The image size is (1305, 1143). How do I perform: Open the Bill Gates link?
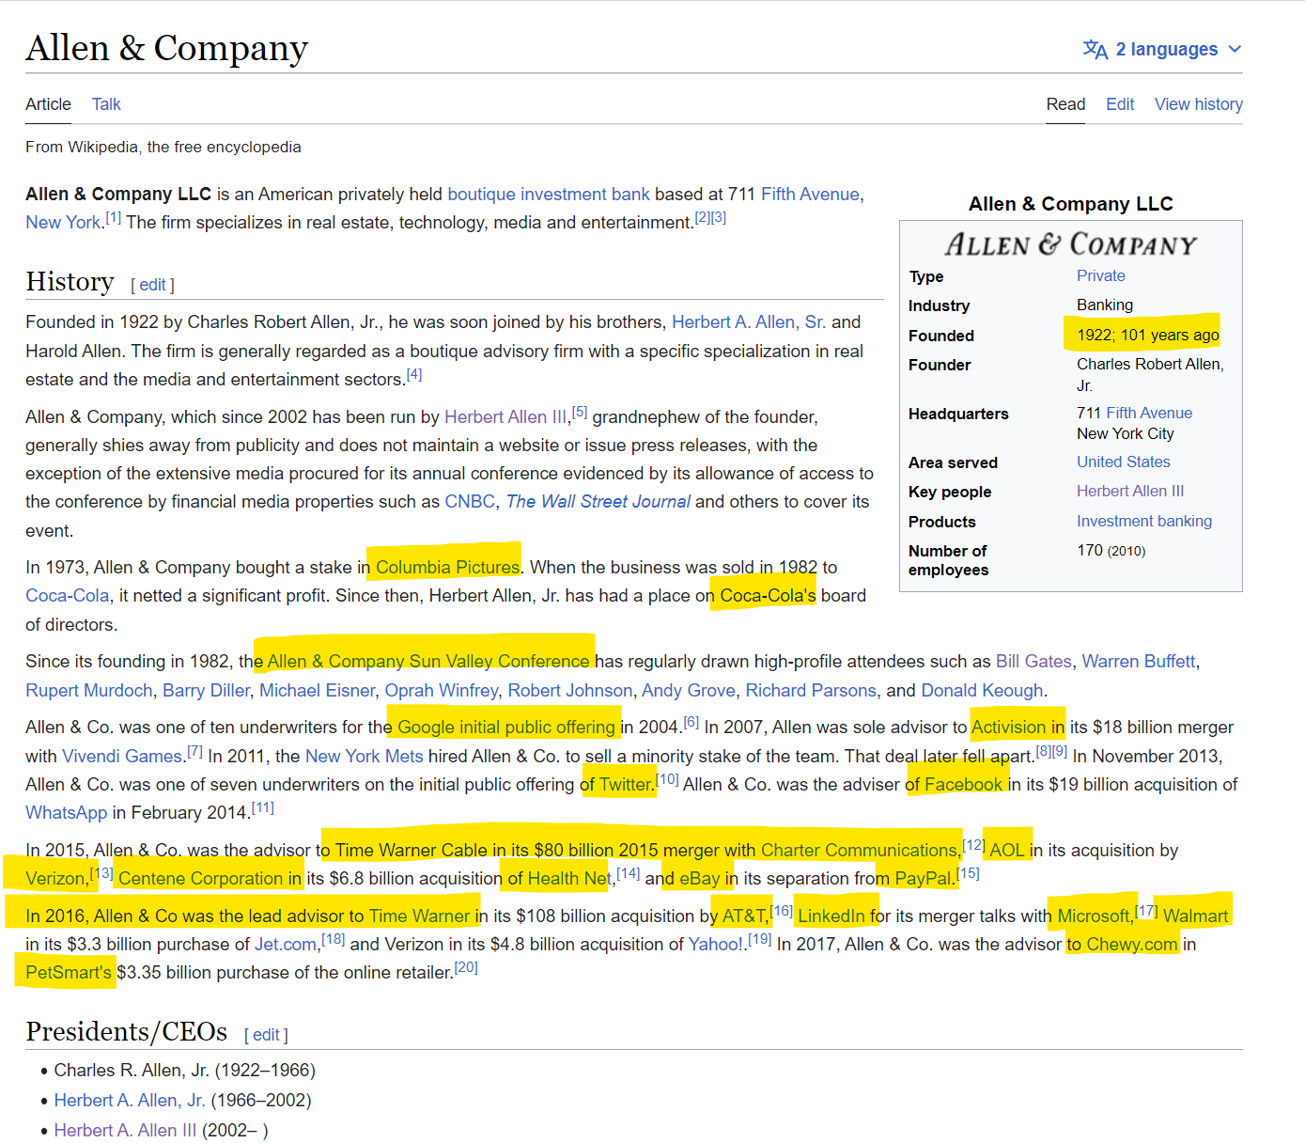tap(1033, 662)
